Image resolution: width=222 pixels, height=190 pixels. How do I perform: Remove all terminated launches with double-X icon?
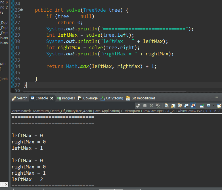pos(158,106)
